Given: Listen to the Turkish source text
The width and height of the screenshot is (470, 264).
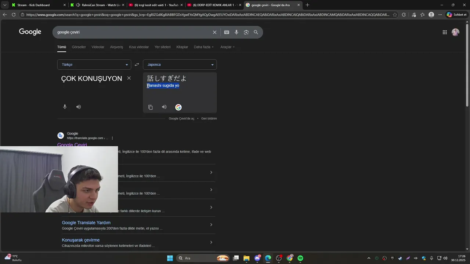Looking at the screenshot, I should pyautogui.click(x=79, y=107).
